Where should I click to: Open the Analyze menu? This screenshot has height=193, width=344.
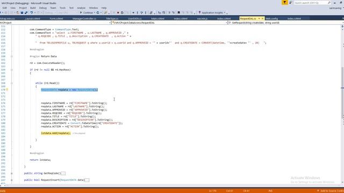point(81,8)
